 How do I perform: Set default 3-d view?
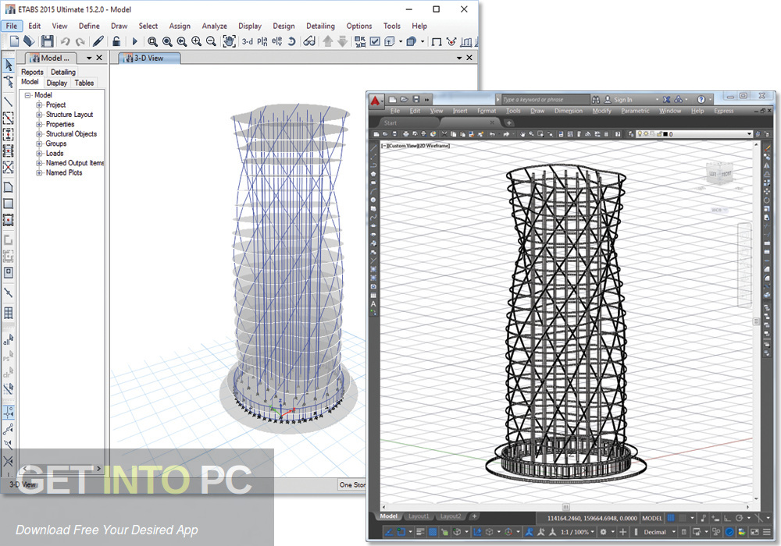pos(248,42)
